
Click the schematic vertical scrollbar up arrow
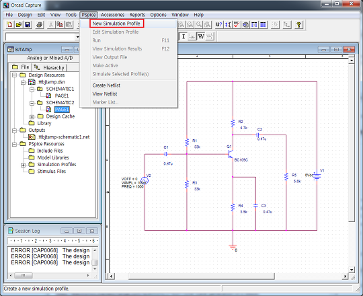pyautogui.click(x=352, y=61)
